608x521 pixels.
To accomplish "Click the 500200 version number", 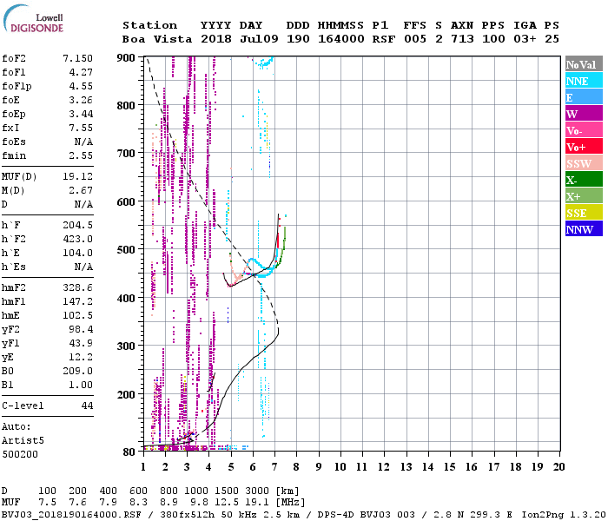I will (20, 454).
